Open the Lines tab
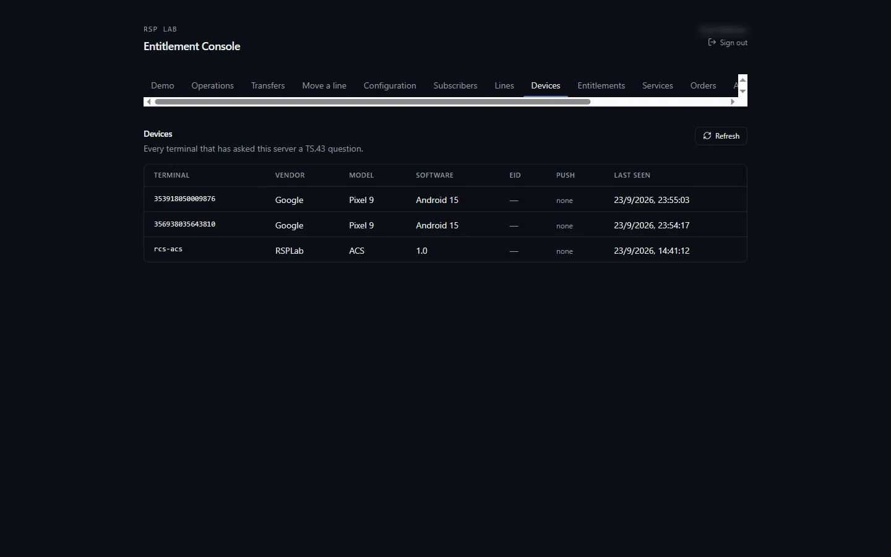This screenshot has height=557, width=891. point(504,85)
